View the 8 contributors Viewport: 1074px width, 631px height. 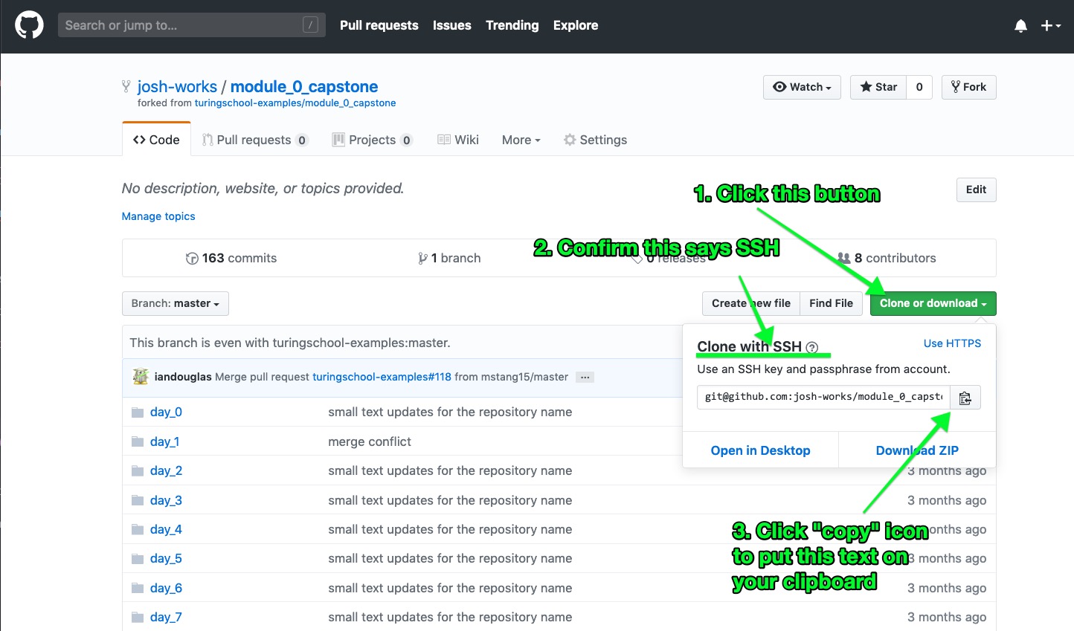(887, 258)
